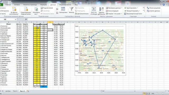Select the Лист2 sheet tab
Screen dimensions: 169x95
[x=22, y=91]
